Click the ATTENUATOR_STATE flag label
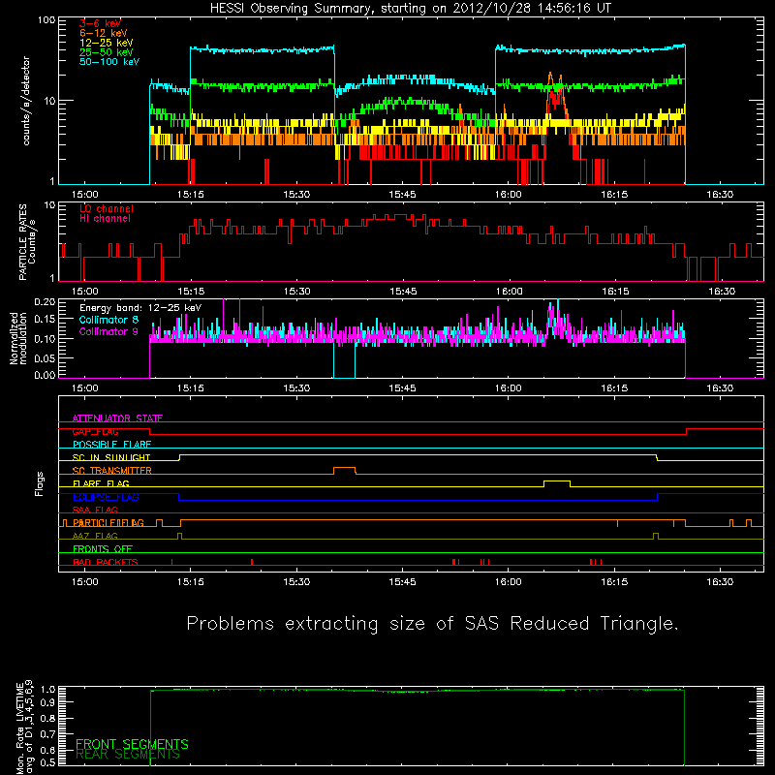Screen dimensions: 775x775 click(x=117, y=418)
